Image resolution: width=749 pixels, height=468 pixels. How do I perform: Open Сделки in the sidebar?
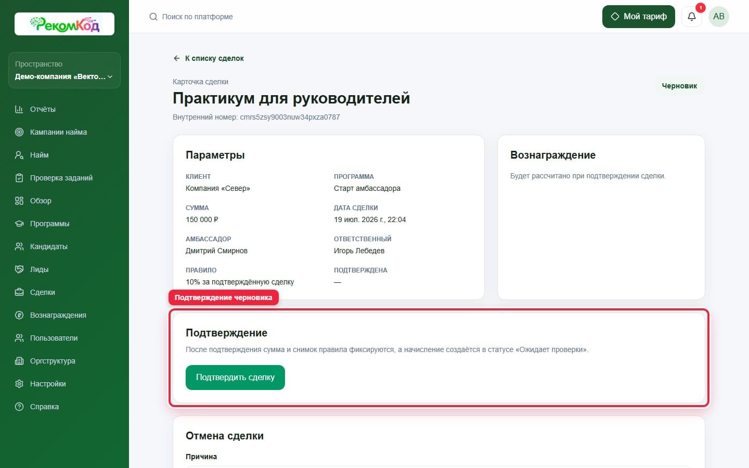(x=64, y=292)
